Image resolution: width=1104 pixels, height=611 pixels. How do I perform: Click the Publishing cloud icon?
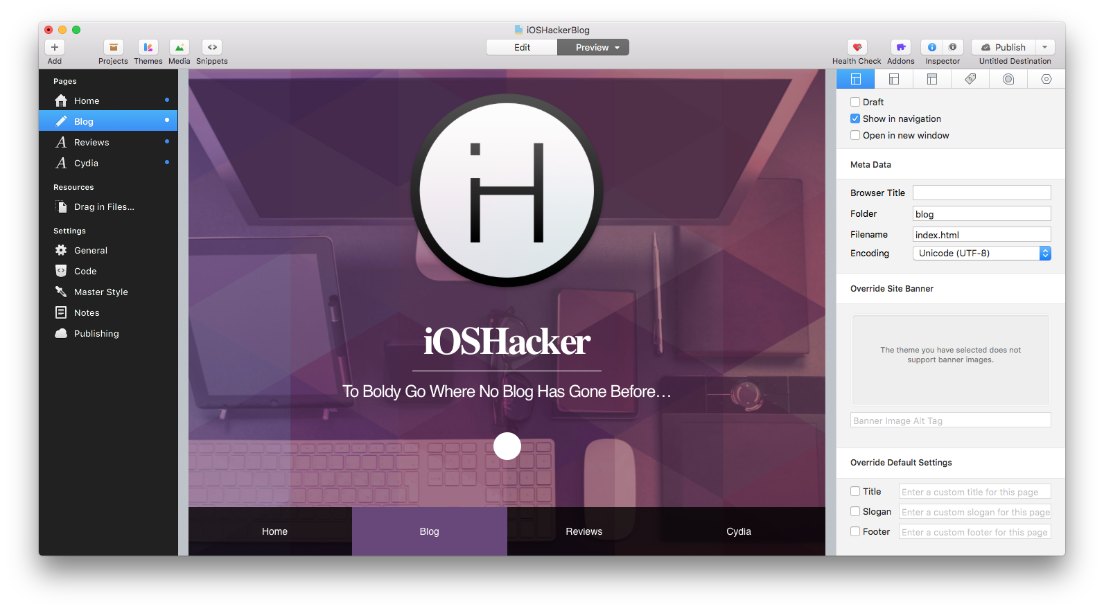[61, 333]
